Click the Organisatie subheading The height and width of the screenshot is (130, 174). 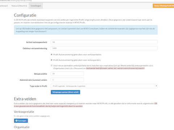pos(22,127)
